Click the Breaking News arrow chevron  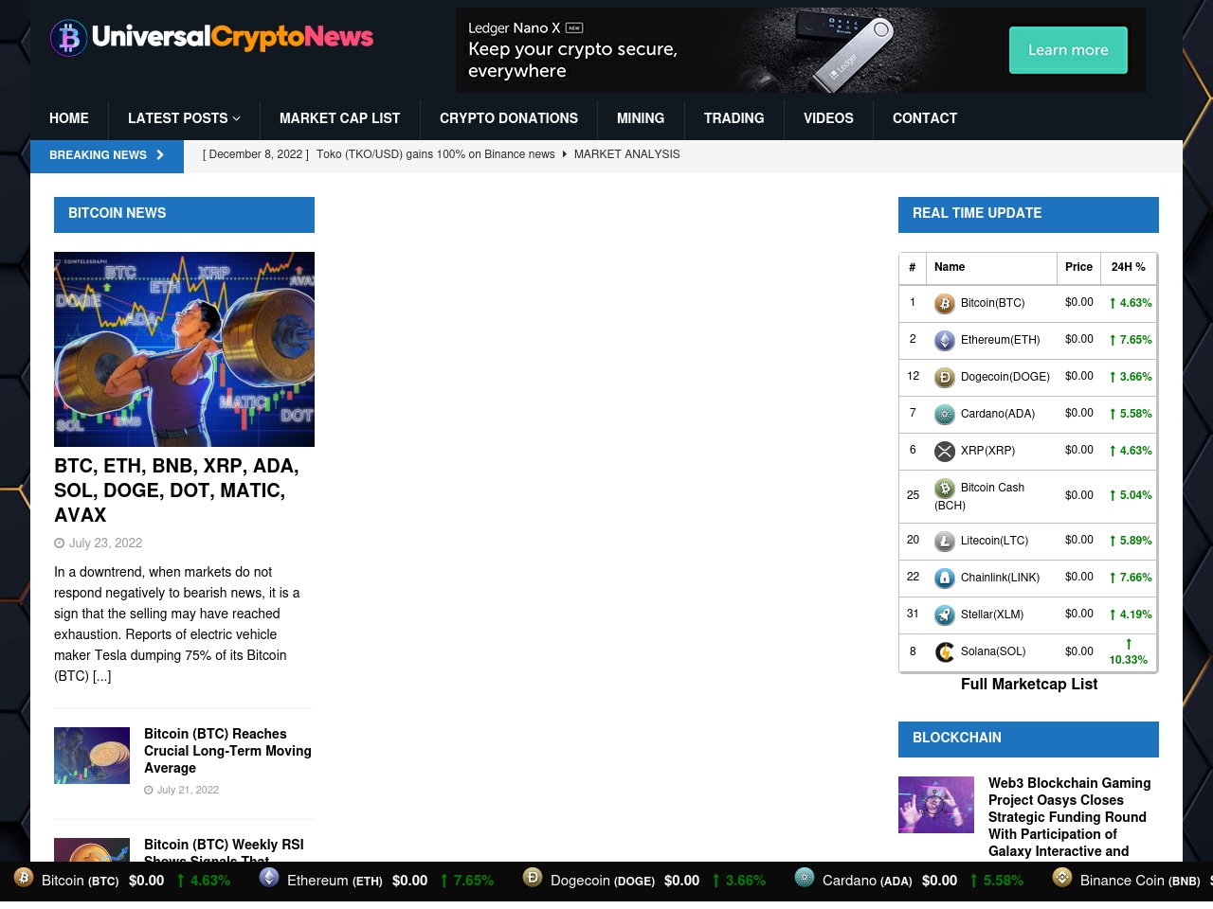tap(160, 155)
